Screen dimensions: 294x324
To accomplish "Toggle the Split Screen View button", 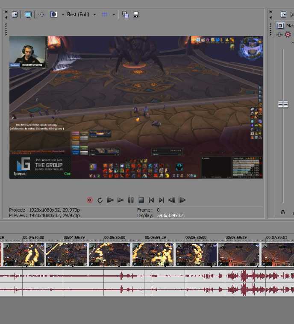I will coord(54,15).
